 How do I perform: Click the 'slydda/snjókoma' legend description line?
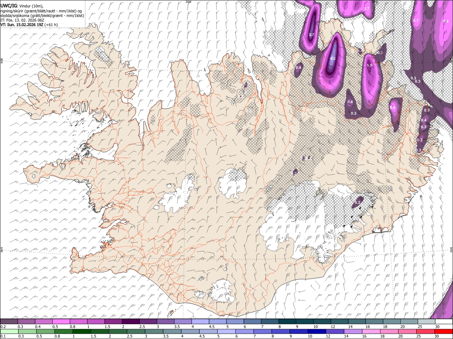[x=42, y=16]
